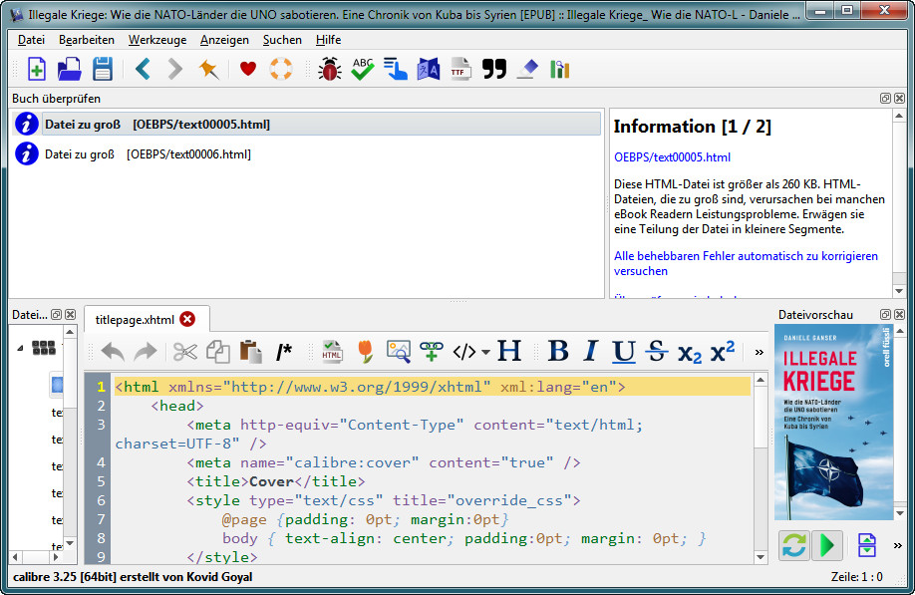
Task: Open the TTF manage fonts icon
Action: coord(459,69)
